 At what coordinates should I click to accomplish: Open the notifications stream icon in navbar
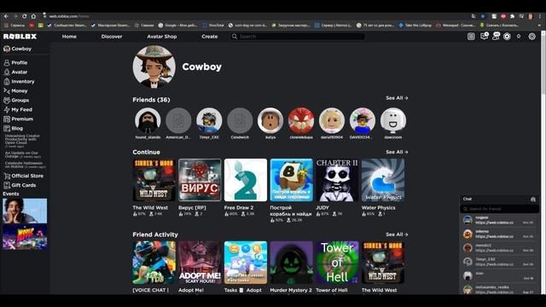(471, 37)
